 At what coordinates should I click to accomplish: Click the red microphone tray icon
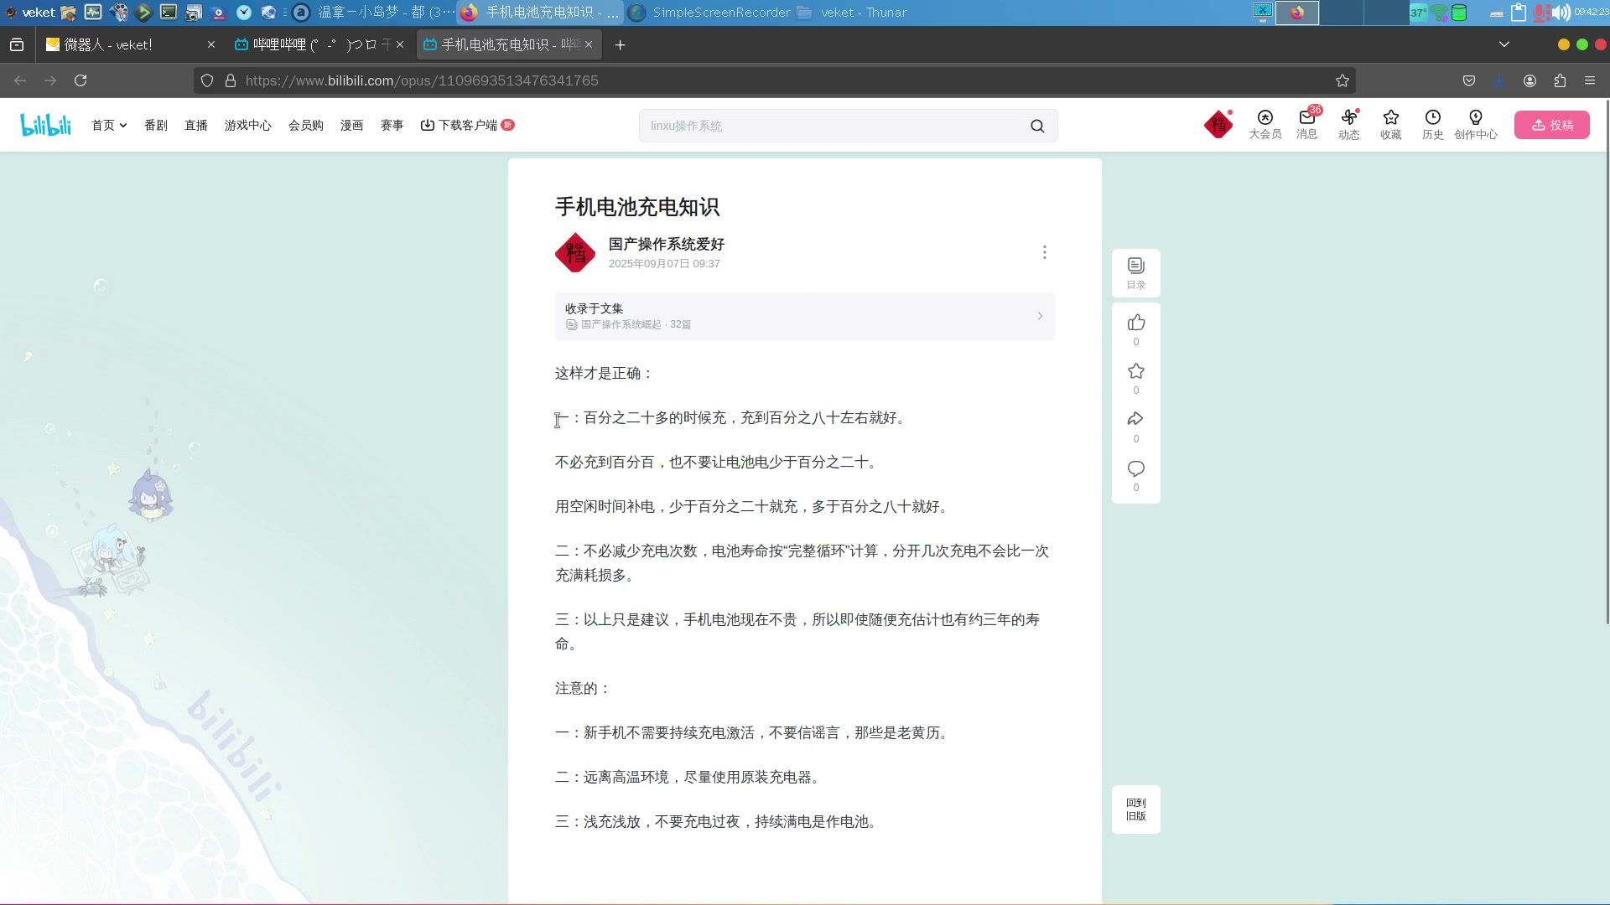pyautogui.click(x=1540, y=12)
